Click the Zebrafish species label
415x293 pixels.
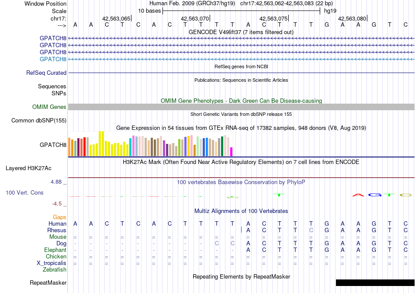pyautogui.click(x=55, y=270)
